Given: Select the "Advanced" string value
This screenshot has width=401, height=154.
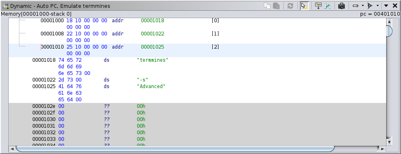Looking at the screenshot, I should pyautogui.click(x=151, y=86).
